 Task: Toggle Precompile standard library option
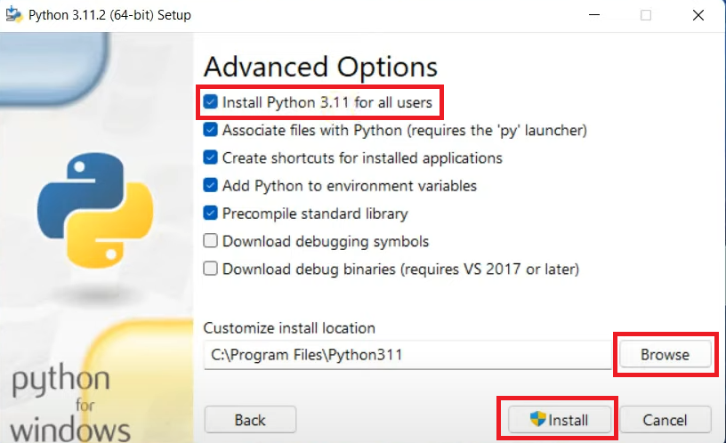(210, 213)
